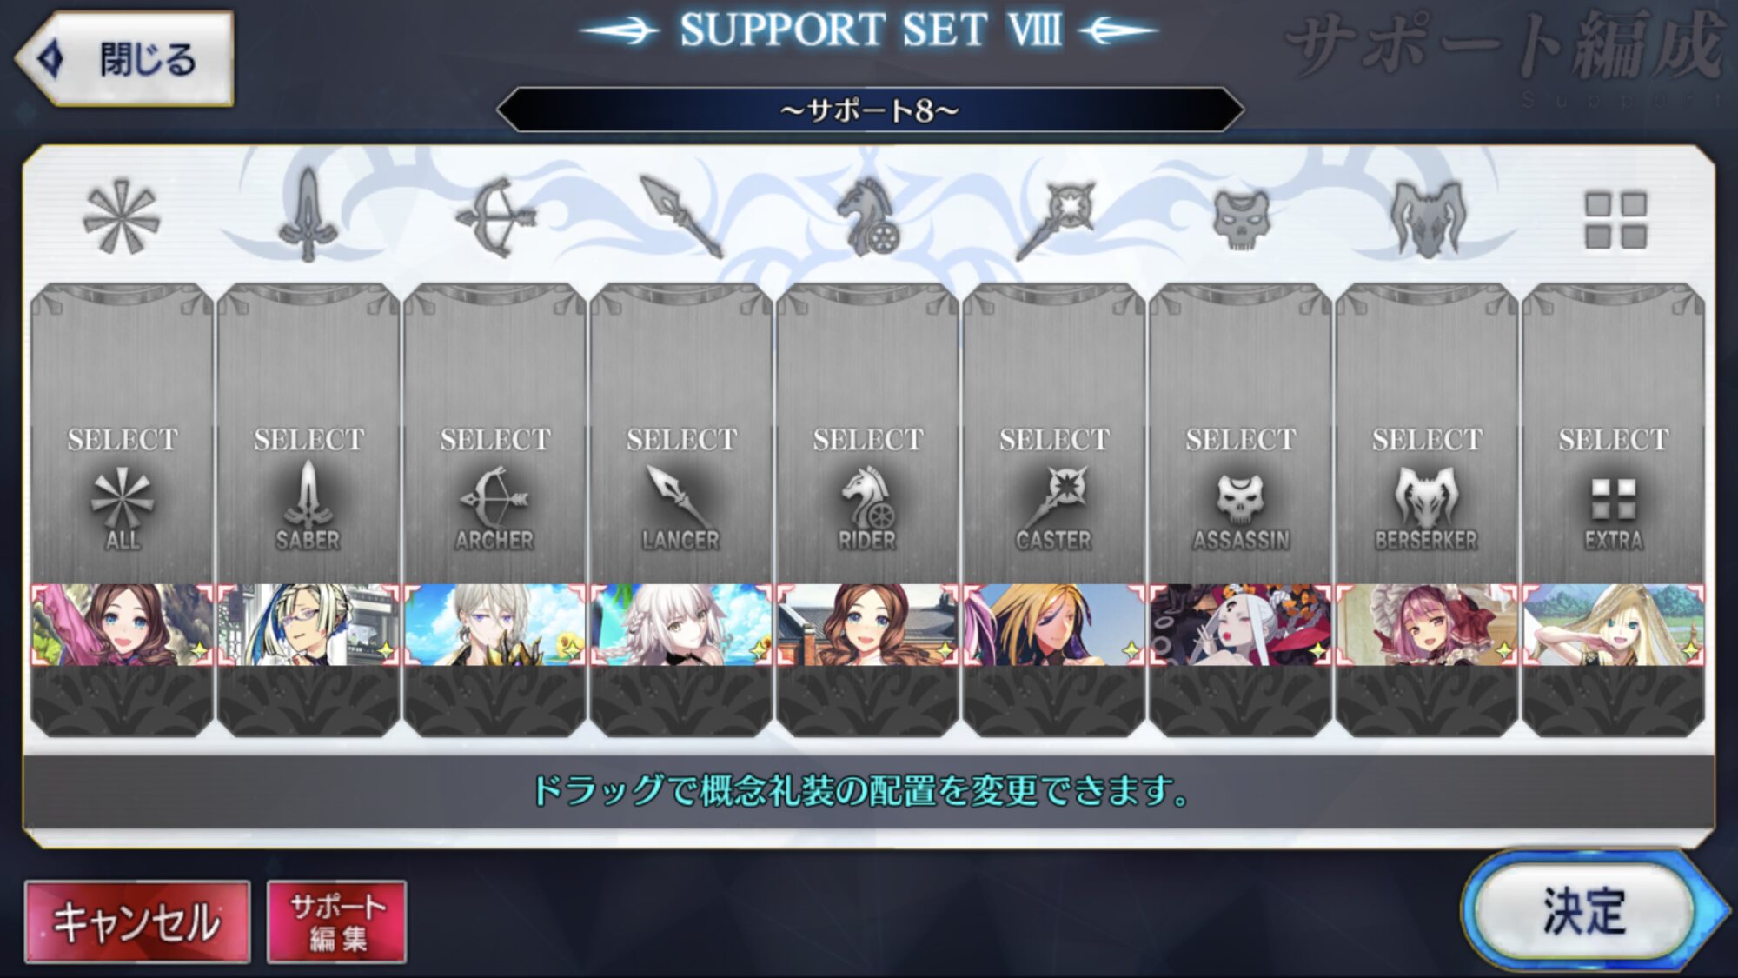Click the Saber sword class icon at top
The image size is (1738, 978).
click(308, 216)
